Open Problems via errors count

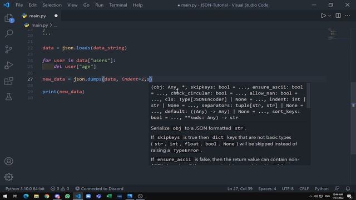60,189
